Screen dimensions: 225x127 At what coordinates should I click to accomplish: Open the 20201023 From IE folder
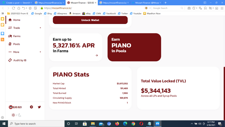coord(18,13)
